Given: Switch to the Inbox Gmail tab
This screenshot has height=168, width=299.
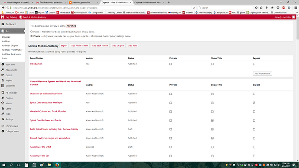Looking at the screenshot, I should [x=18, y=3].
